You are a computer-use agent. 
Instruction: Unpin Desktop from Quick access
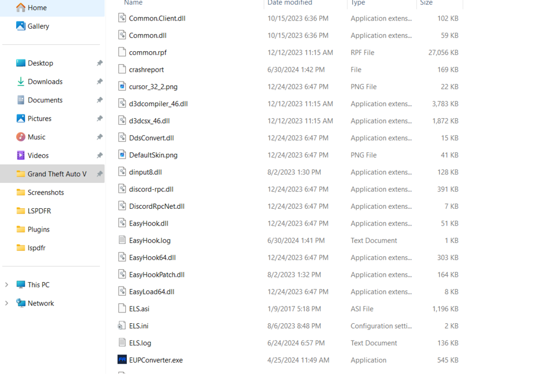point(99,63)
